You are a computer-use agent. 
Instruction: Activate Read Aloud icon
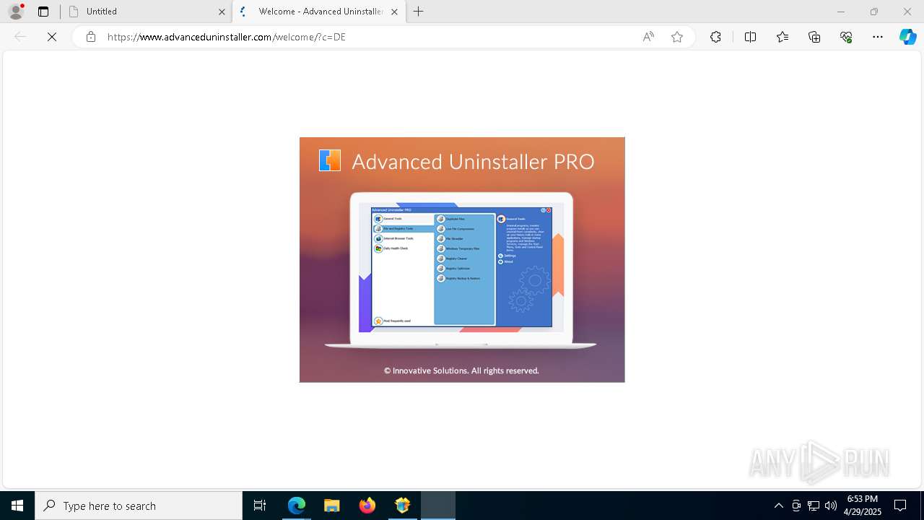point(648,37)
